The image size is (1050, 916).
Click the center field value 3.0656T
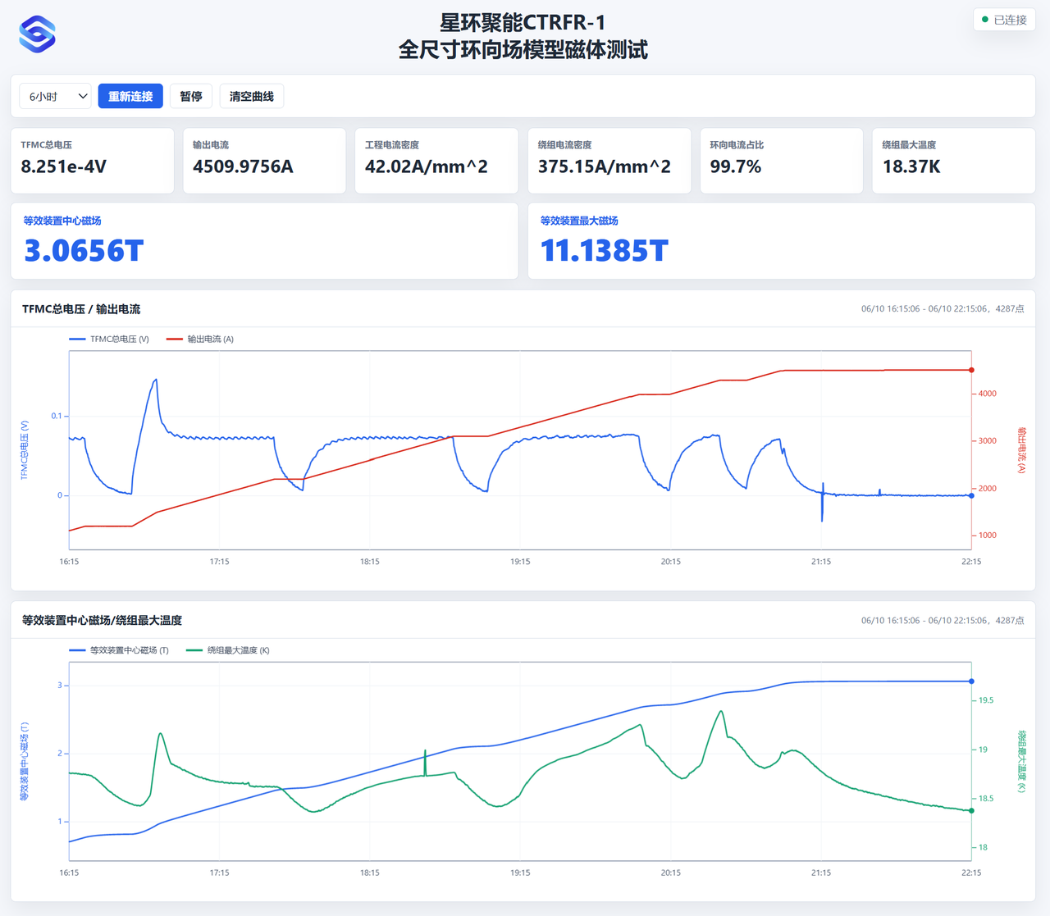coord(84,250)
